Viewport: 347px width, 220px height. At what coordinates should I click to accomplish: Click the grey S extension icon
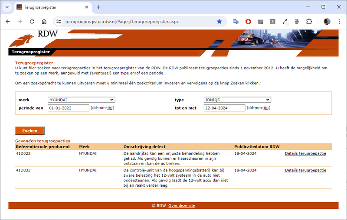pos(272,21)
